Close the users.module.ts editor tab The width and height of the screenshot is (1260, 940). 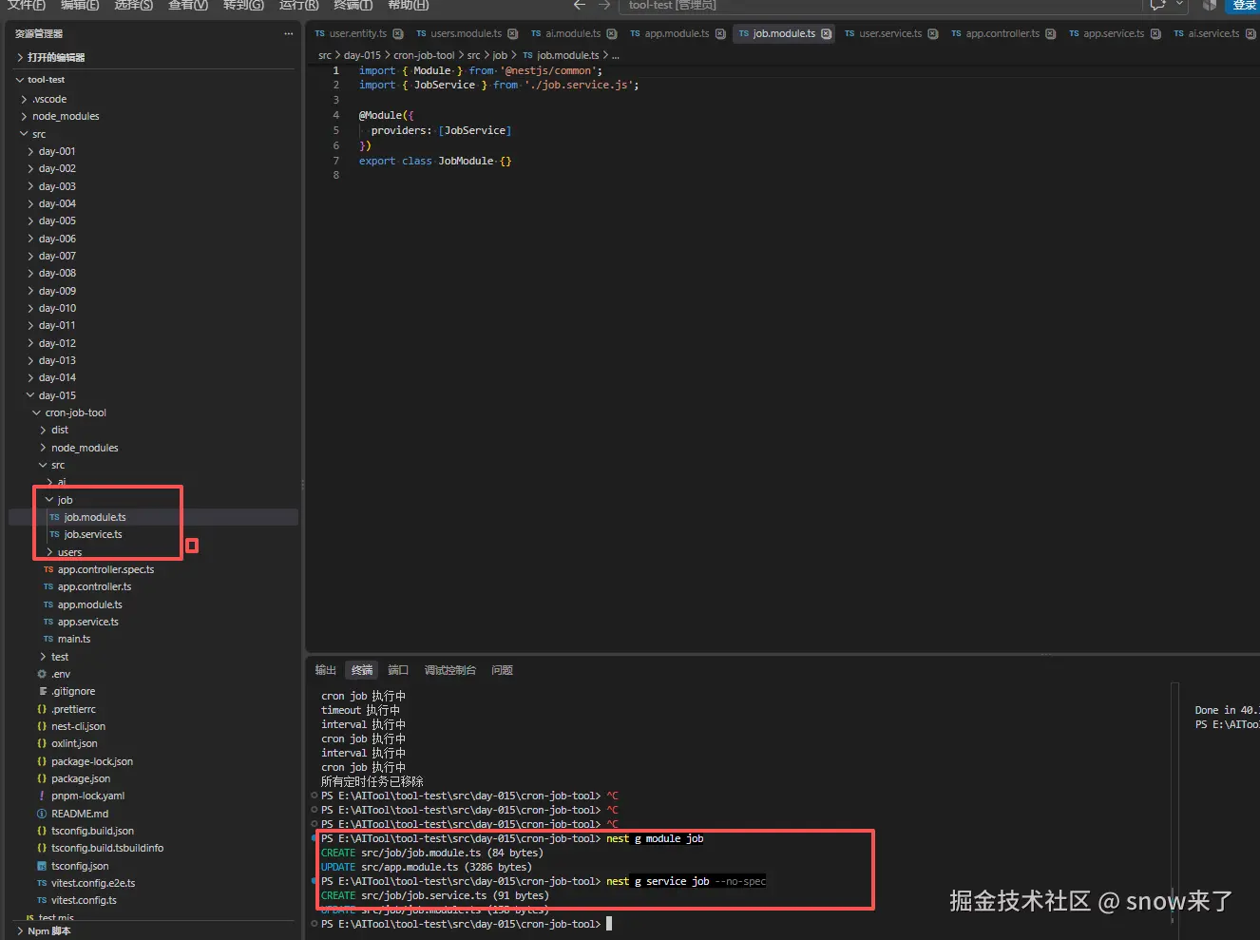(x=513, y=34)
